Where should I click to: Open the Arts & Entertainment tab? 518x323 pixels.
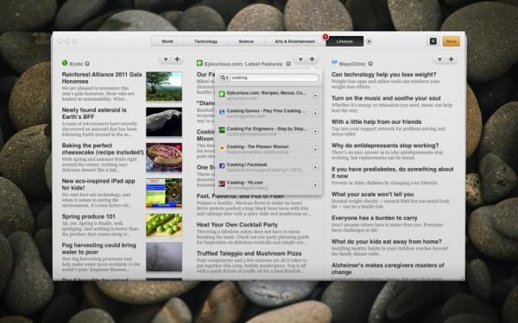[294, 41]
